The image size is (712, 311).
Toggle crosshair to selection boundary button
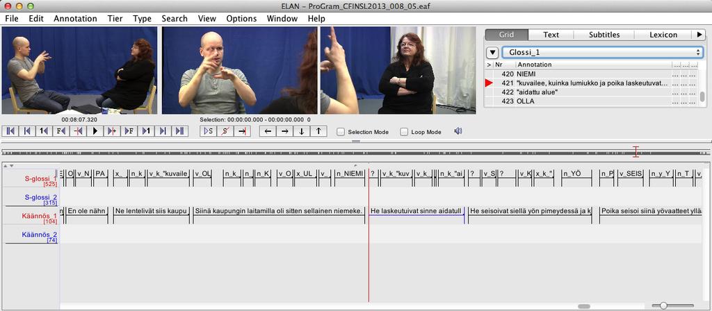(242, 131)
